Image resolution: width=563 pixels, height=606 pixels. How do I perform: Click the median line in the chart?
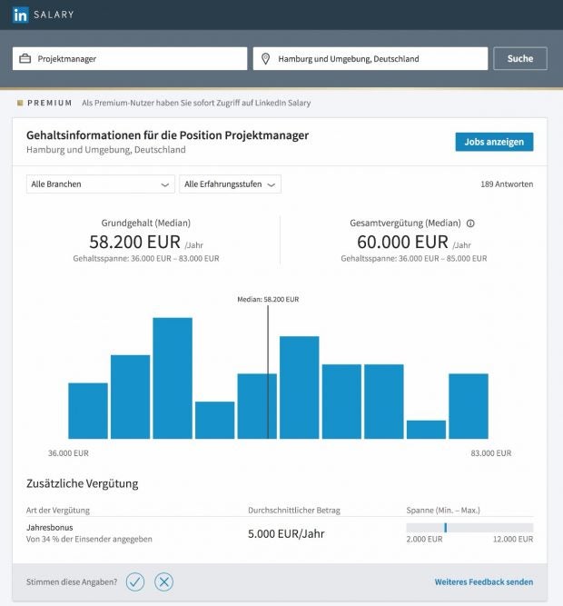pyautogui.click(x=268, y=373)
